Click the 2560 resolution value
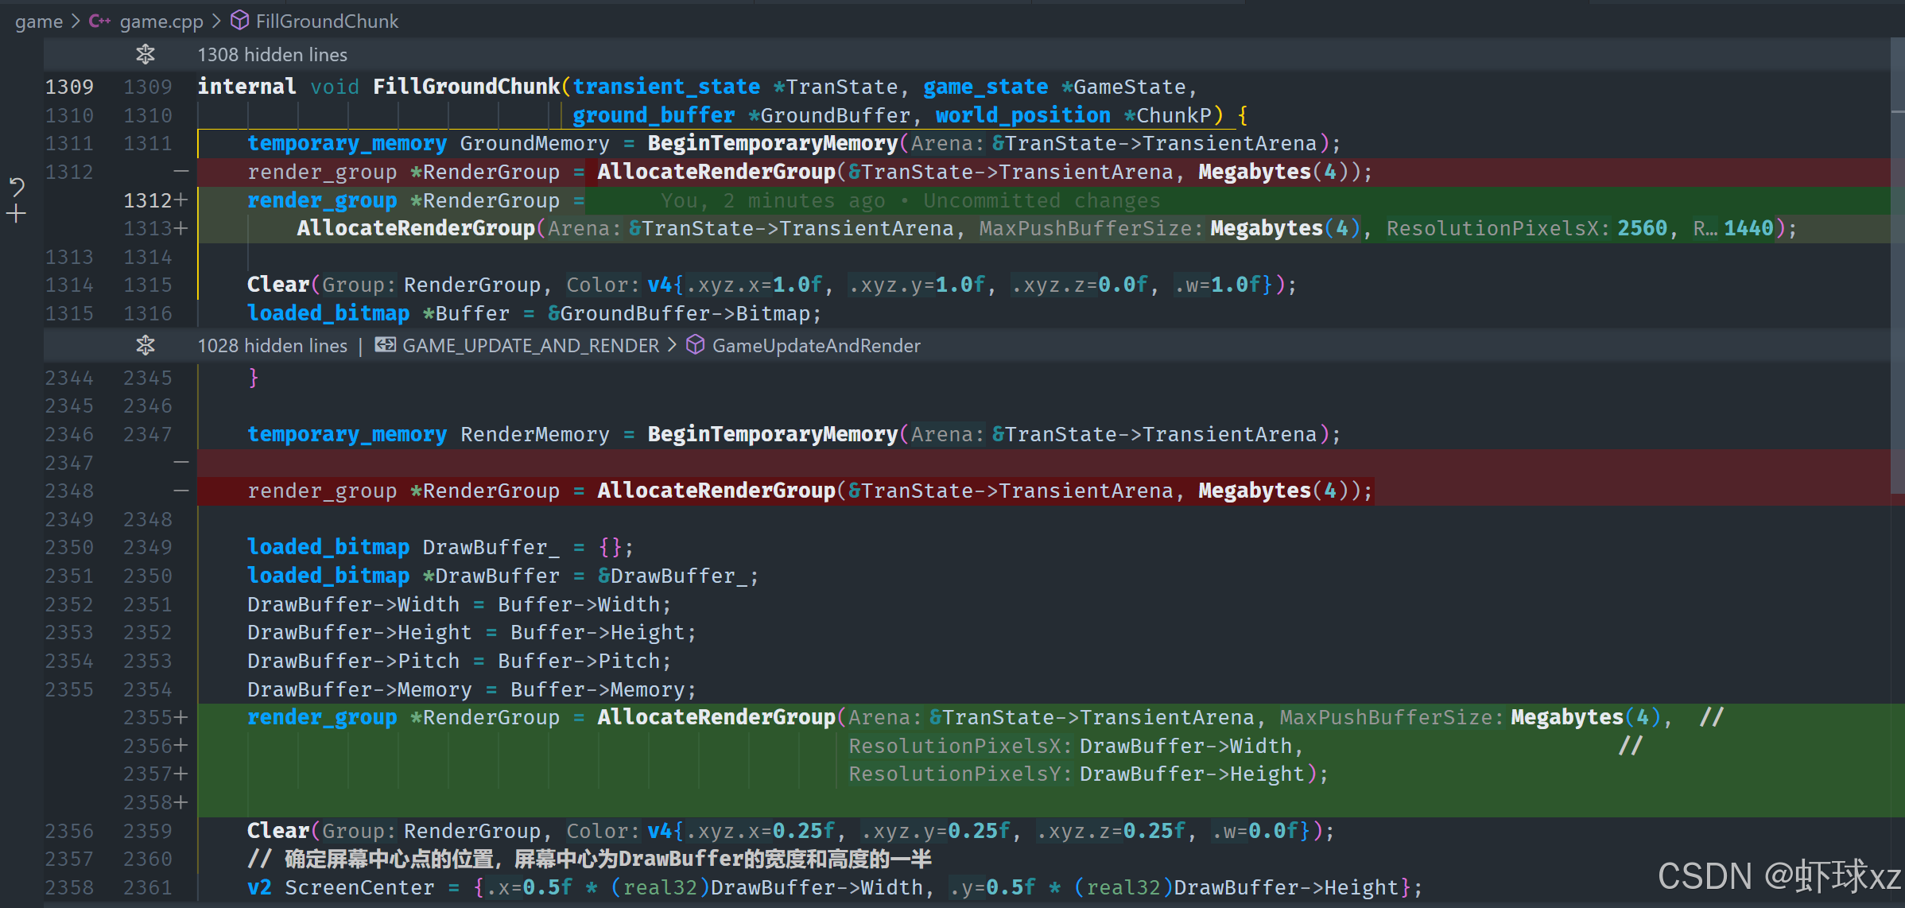The image size is (1905, 908). [x=1642, y=228]
